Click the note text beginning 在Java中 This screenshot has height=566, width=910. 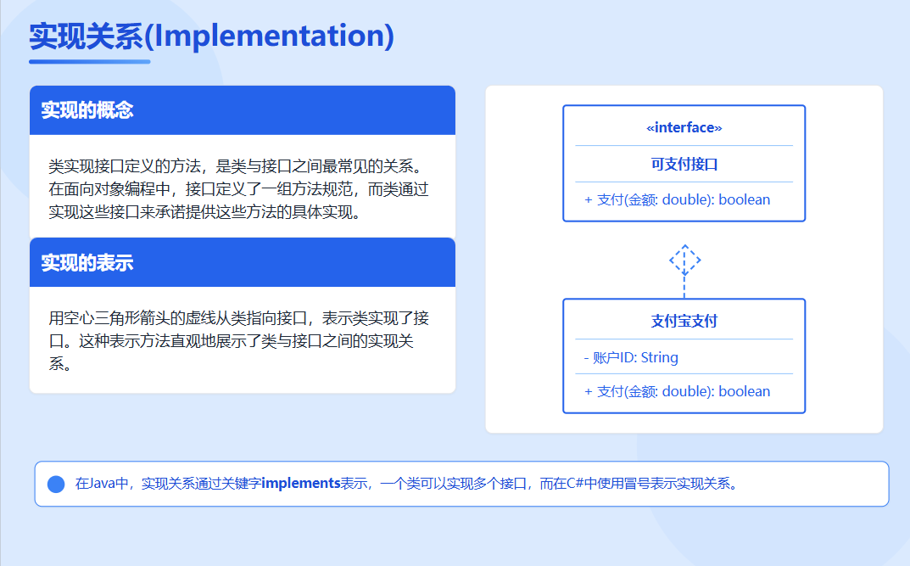(x=406, y=484)
